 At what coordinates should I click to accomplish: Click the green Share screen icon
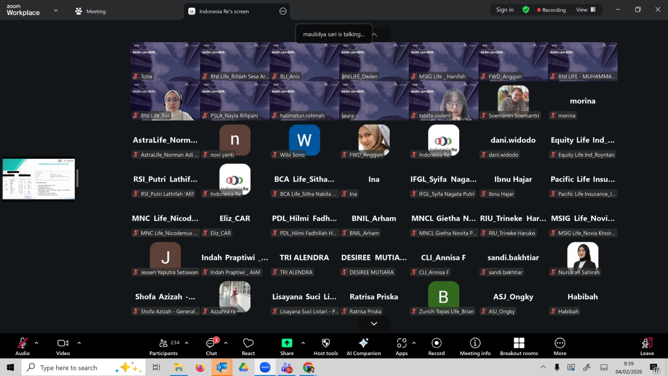(287, 343)
